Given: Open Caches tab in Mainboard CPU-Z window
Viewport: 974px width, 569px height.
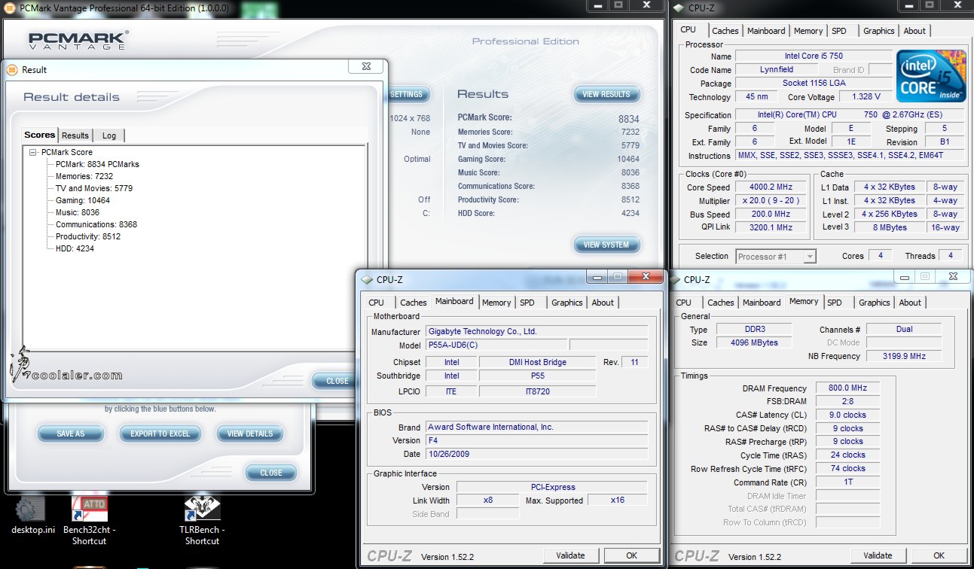Looking at the screenshot, I should (413, 303).
